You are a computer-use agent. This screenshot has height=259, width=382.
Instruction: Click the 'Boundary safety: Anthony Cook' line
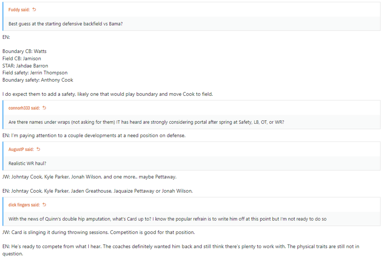(x=38, y=80)
